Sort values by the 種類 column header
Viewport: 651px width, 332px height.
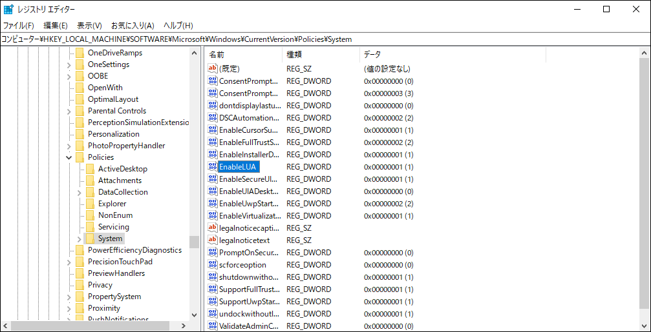click(x=321, y=54)
